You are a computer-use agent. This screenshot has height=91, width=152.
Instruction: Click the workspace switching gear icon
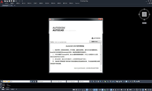tap(121, 90)
